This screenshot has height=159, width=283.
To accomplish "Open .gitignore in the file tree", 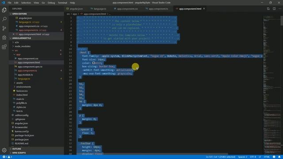I will click(x=20, y=119).
